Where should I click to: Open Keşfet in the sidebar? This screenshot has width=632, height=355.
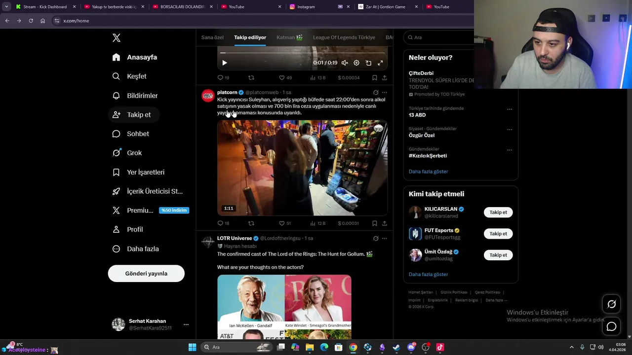[129, 76]
